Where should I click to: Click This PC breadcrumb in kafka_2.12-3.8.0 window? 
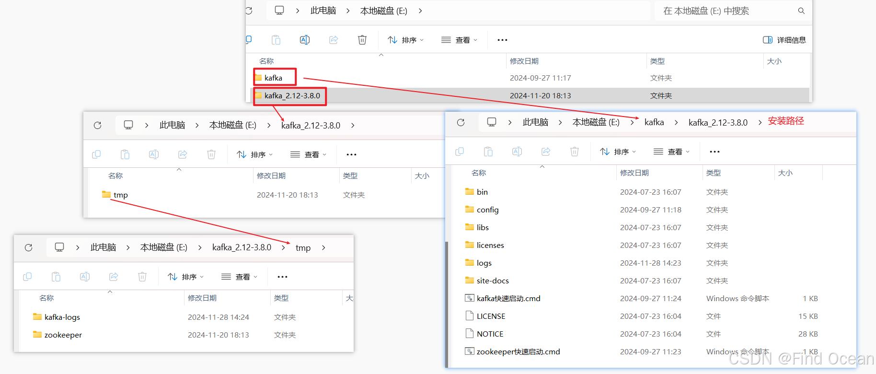point(172,125)
